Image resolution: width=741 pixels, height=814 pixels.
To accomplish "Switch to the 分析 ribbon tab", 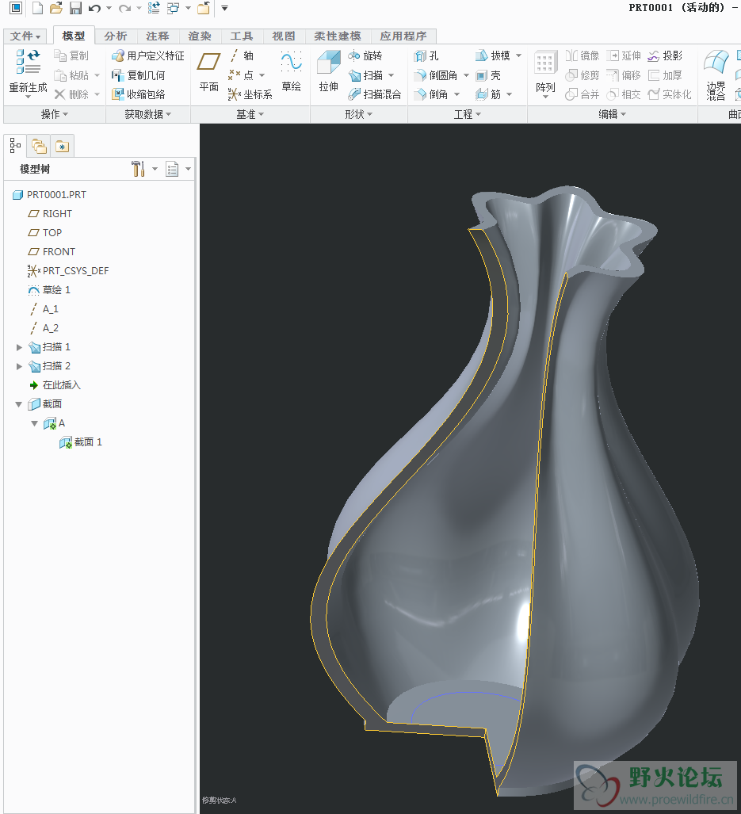I will (x=115, y=36).
